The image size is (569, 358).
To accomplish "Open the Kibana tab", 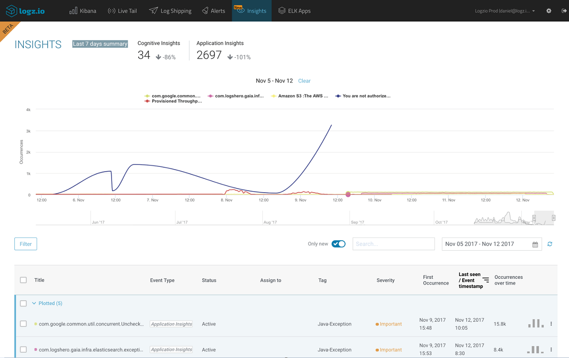I will pyautogui.click(x=83, y=10).
